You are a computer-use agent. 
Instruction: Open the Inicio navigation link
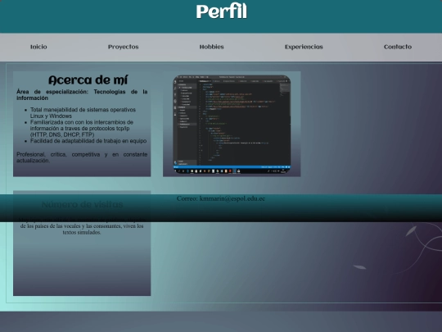pyautogui.click(x=38, y=47)
